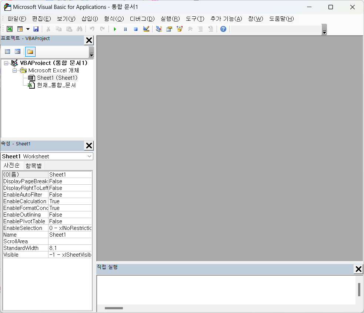Click the Name property value field
Viewport: 364px width, 313px height.
(x=70, y=235)
